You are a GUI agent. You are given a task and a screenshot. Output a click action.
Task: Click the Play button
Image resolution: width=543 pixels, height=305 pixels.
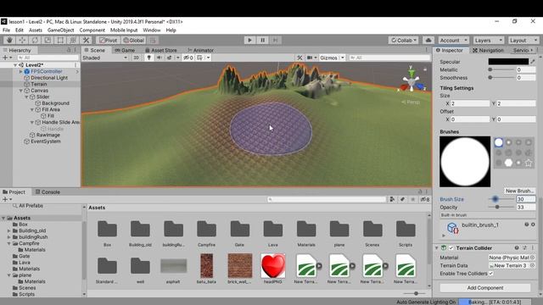(249, 40)
